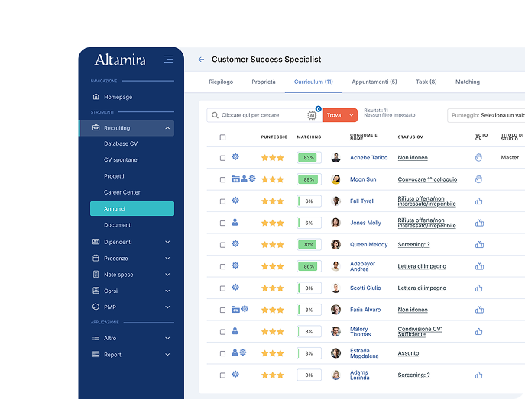Select the Fall Tyrell row checkbox
Viewport: 525px width, 399px height.
(x=222, y=201)
